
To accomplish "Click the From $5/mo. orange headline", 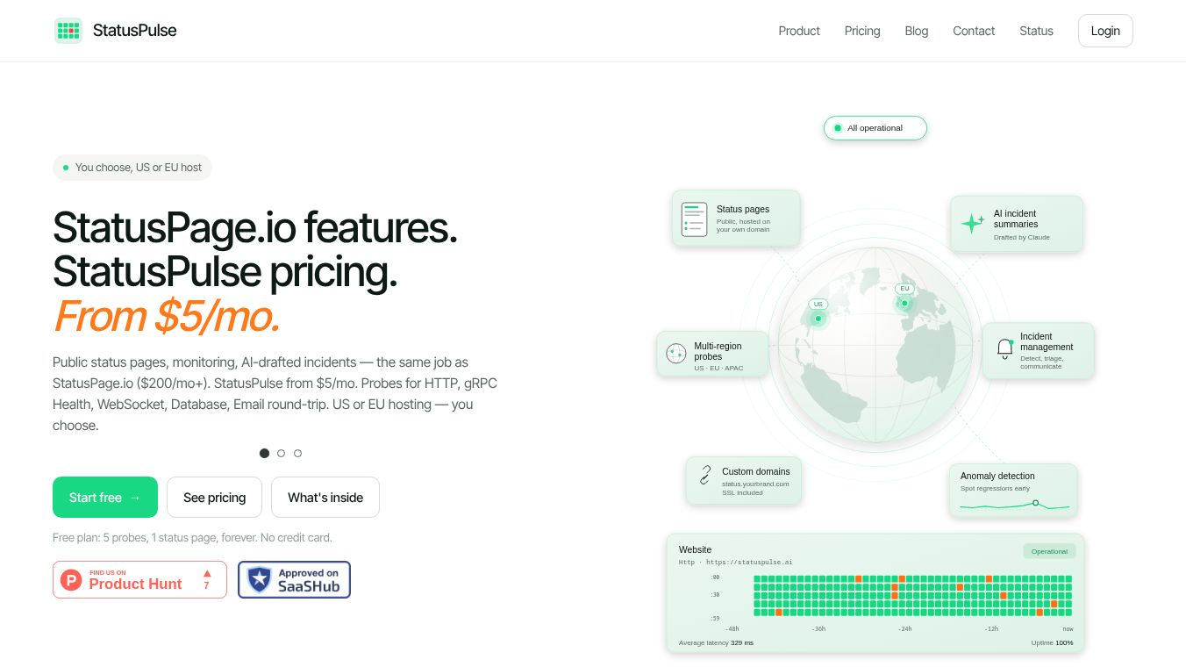I will tap(167, 316).
